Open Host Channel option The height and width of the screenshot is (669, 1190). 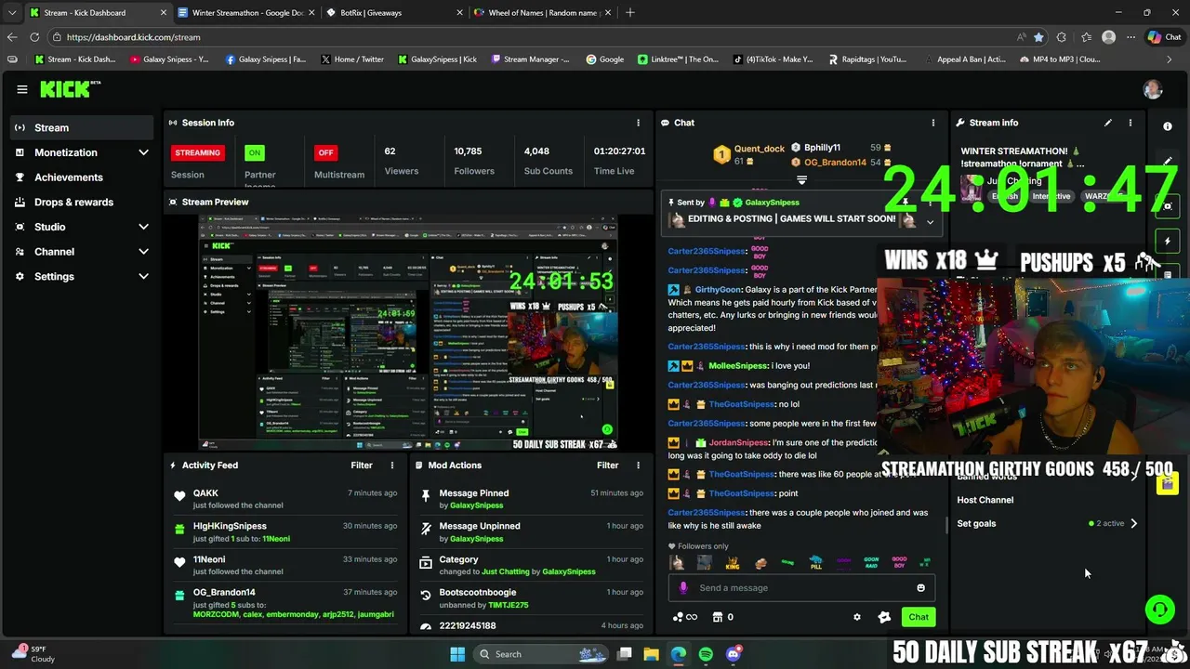[x=985, y=500]
